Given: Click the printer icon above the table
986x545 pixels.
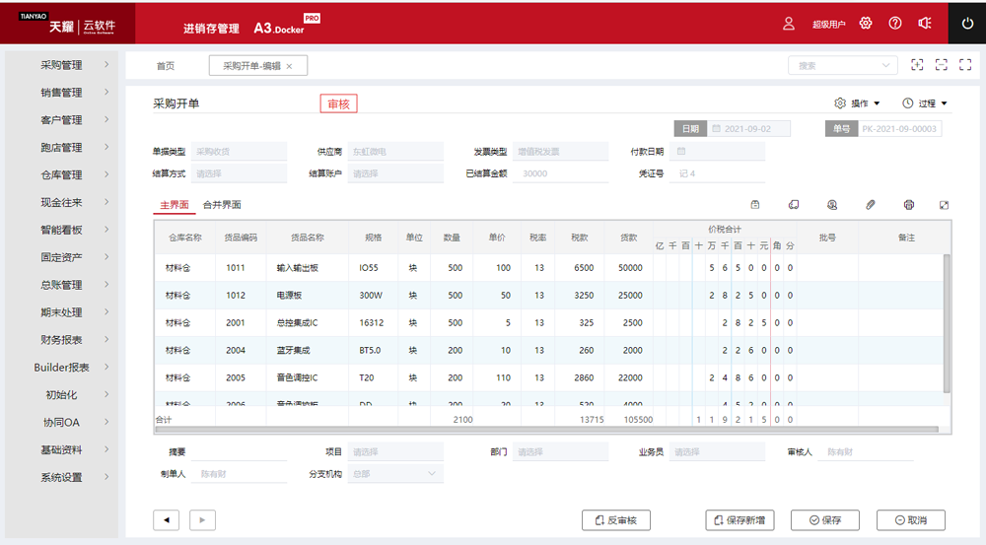Looking at the screenshot, I should [x=908, y=205].
